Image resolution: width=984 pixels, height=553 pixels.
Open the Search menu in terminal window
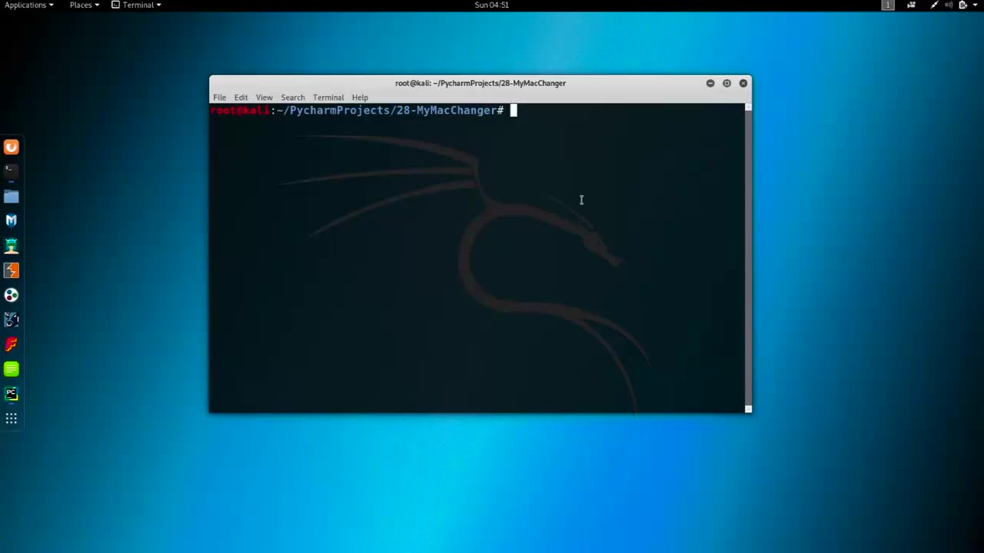pos(292,98)
